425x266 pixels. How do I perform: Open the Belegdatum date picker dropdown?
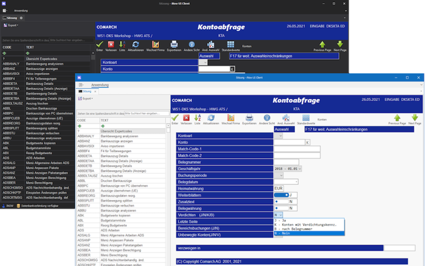pos(297,182)
